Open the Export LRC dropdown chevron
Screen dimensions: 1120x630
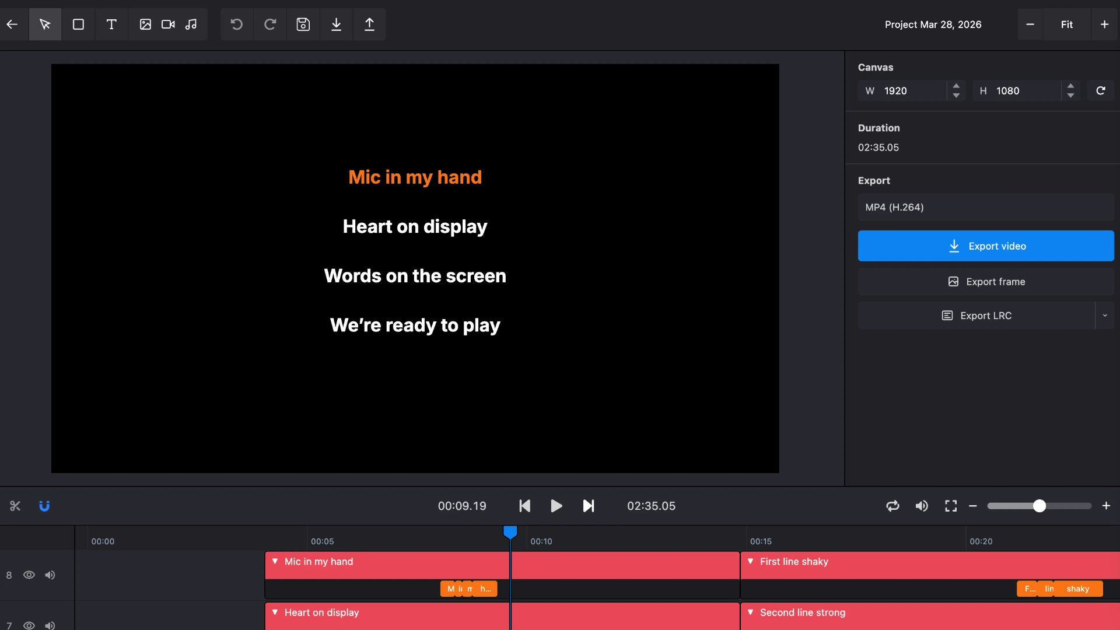[x=1105, y=315]
